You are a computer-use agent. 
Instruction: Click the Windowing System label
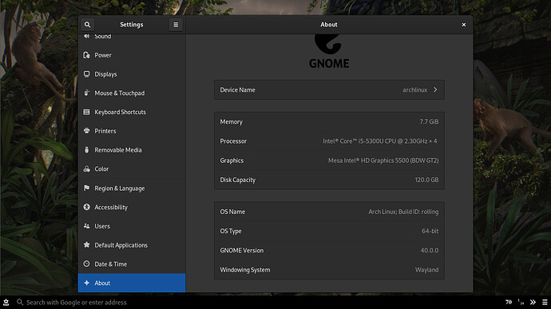click(245, 270)
